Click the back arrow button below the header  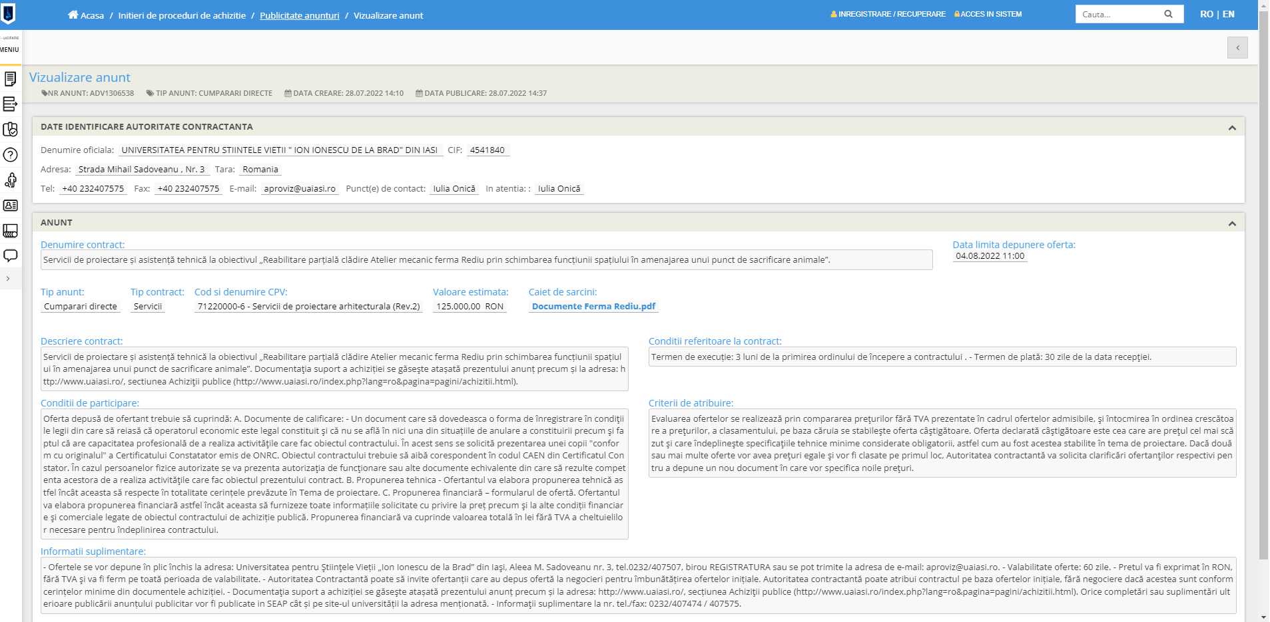point(1237,48)
